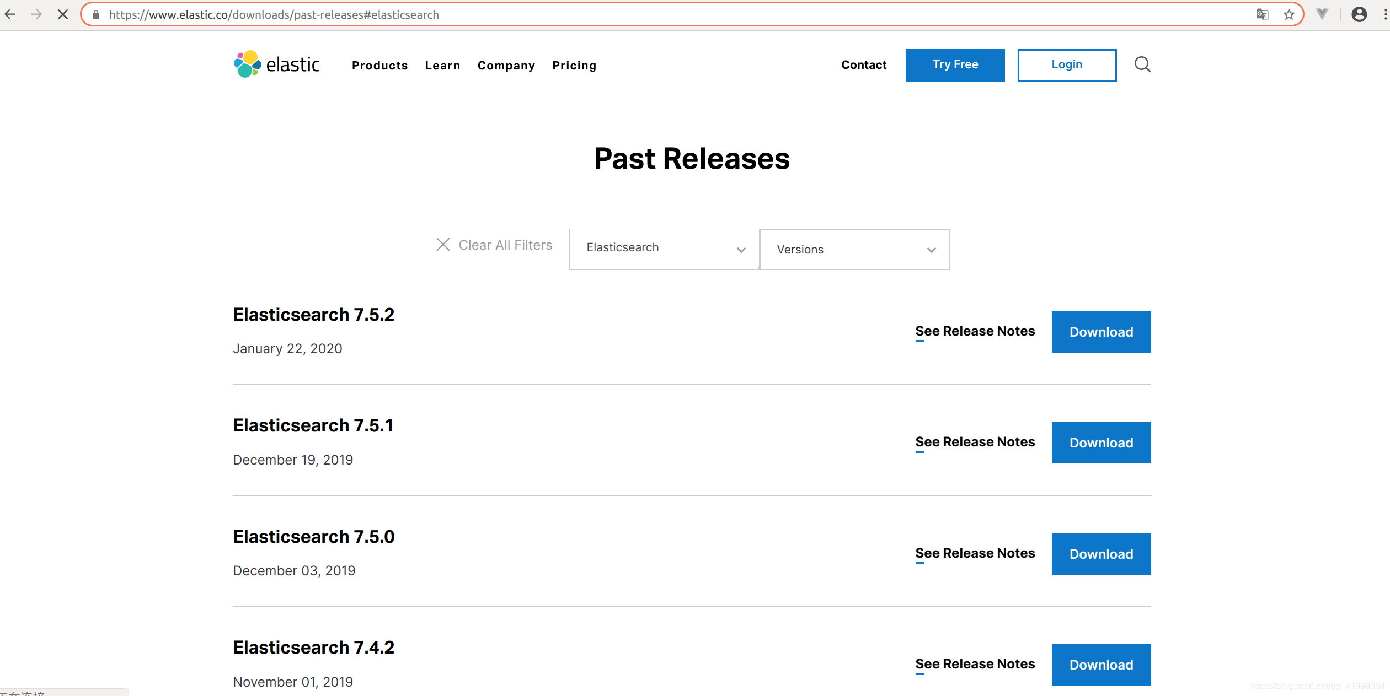Click the padlock site security icon
The image size is (1390, 696).
tap(96, 15)
